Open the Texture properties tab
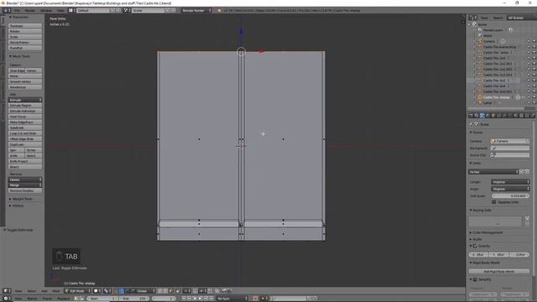The image size is (537, 302). click(x=521, y=116)
